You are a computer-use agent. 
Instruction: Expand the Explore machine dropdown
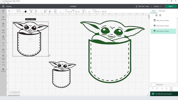(x=157, y=6)
